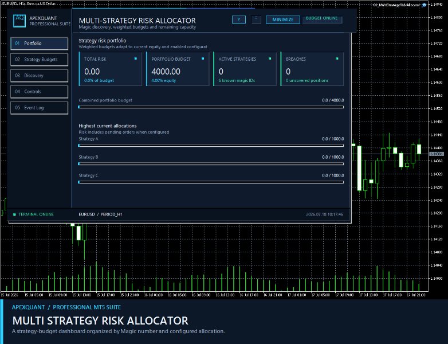Click 'APEXQUANT / PROFESSIONAL MT5 SUITE' banner text
Screen dimensions: 448x344
point(66,307)
